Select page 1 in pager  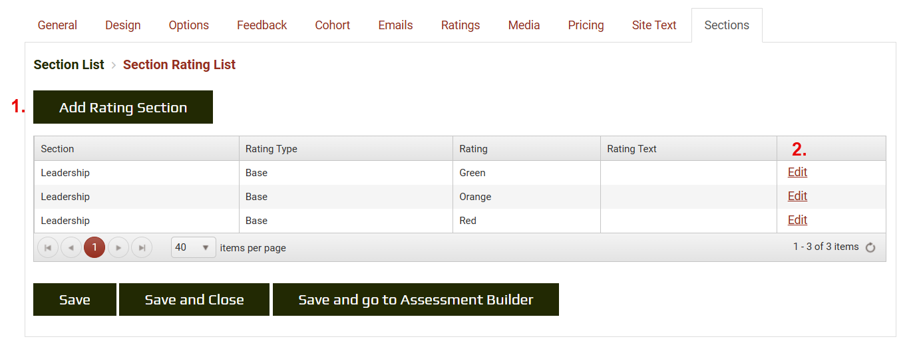[x=94, y=247]
